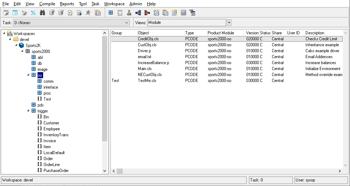The image size is (350, 186).
Task: Open the File menu
Action: [6, 4]
